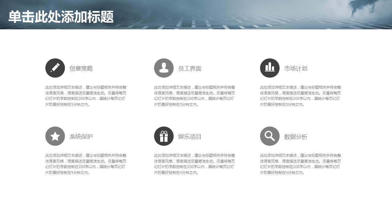
Task: Select the description paragraph under 员工界面
Action: tap(194, 96)
